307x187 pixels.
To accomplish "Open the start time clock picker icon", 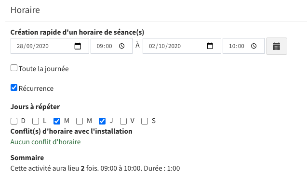I will (x=122, y=46).
